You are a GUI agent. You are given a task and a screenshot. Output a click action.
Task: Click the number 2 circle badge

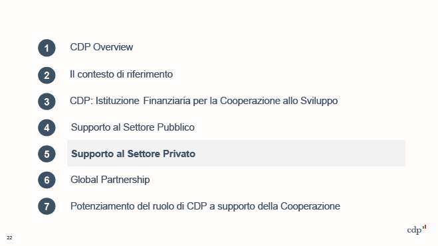[x=47, y=75]
